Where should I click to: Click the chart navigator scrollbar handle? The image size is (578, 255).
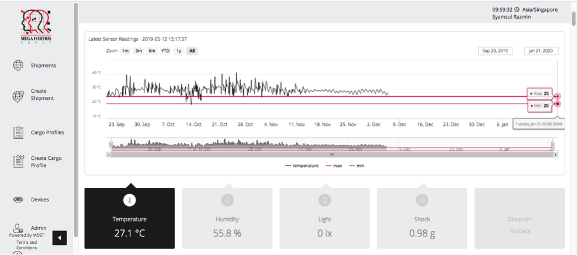click(331, 155)
